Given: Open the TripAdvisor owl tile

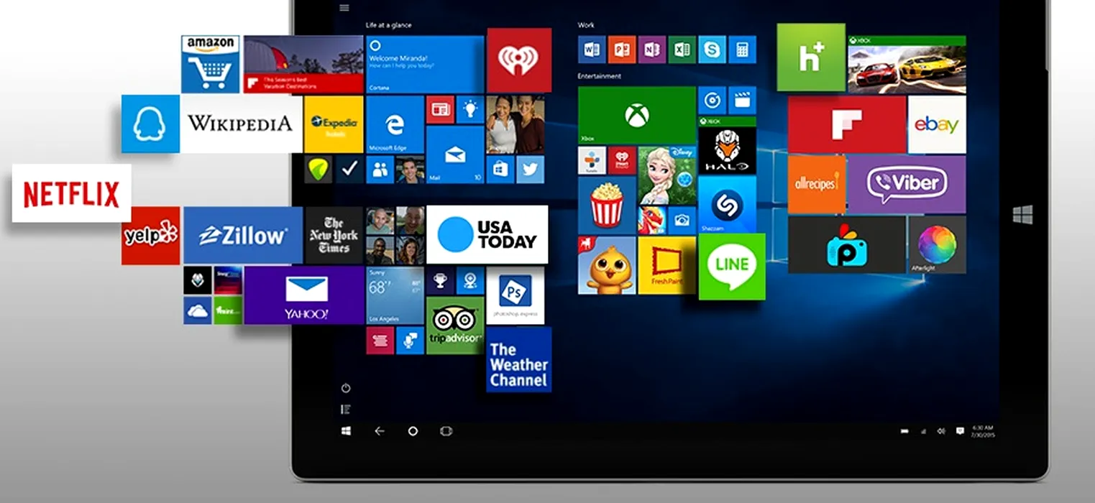Looking at the screenshot, I should (455, 325).
